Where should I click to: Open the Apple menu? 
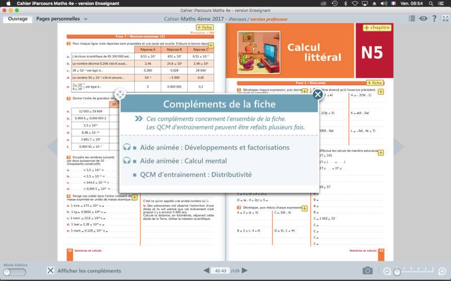(x=8, y=3)
